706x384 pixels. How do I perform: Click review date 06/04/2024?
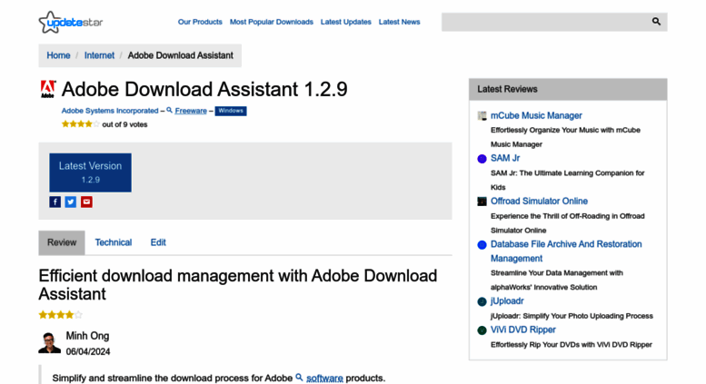point(88,351)
